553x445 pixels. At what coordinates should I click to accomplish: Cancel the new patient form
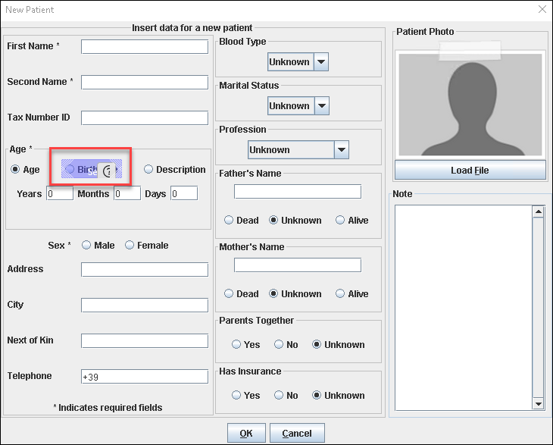point(297,434)
